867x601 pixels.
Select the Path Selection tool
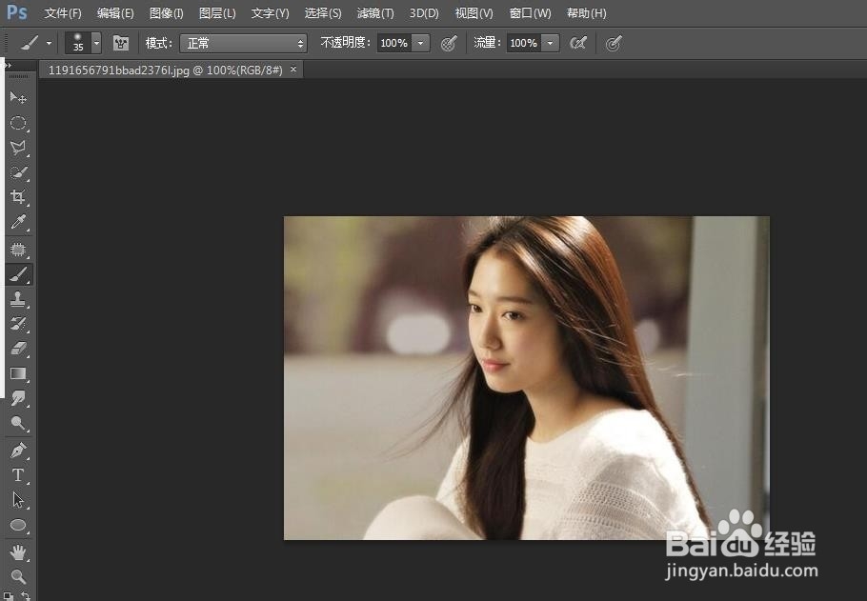(x=18, y=500)
